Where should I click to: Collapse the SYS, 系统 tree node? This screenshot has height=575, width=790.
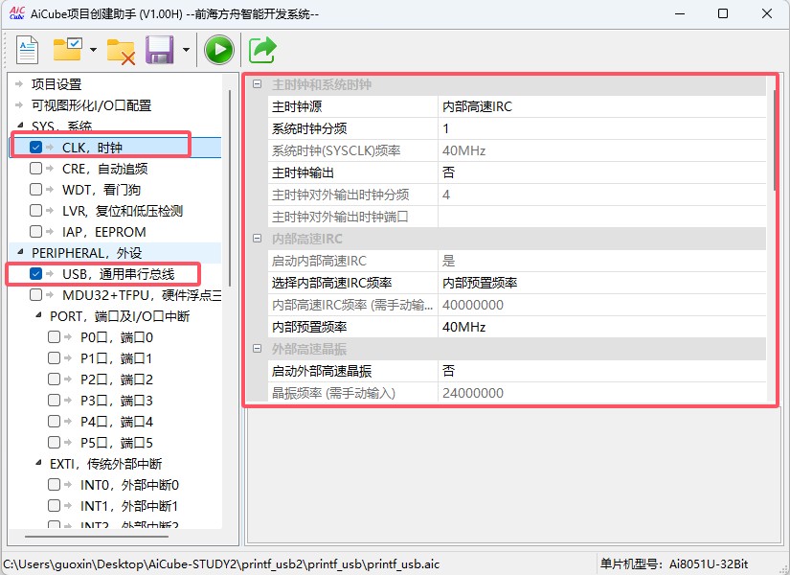pos(20,126)
